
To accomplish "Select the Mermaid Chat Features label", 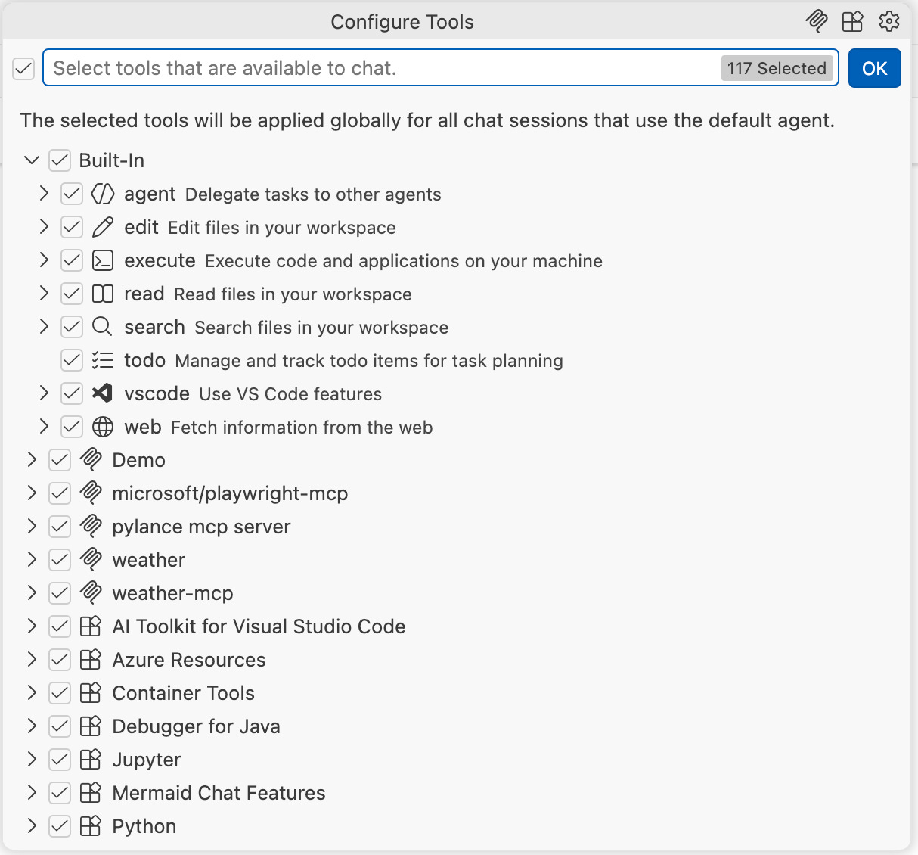I will click(x=219, y=793).
